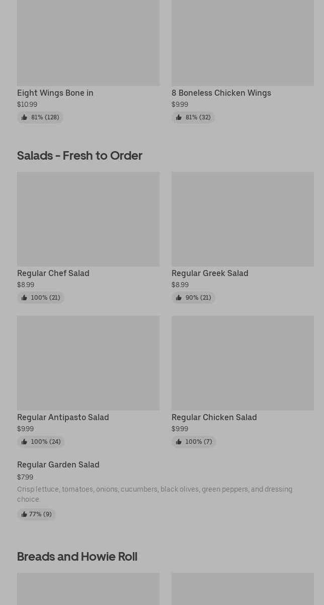Viewport: 324px width, 605px height.
Task: Open the Regular Chicken Salad photo
Action: click(242, 363)
